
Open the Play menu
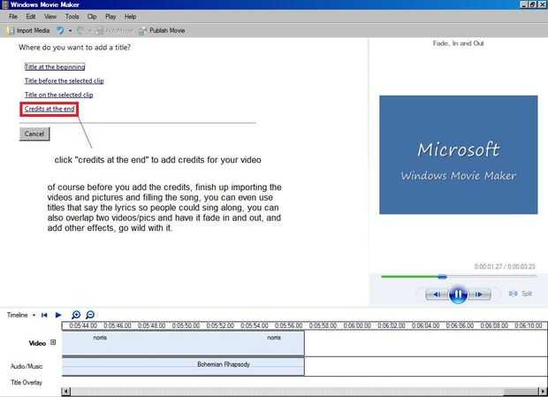[x=110, y=17]
